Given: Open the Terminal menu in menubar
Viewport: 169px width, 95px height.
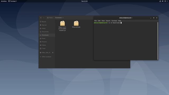Looking at the screenshot, I should [x=114, y=21].
